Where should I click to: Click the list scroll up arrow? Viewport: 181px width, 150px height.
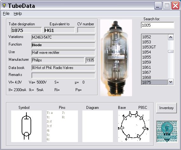171,37
